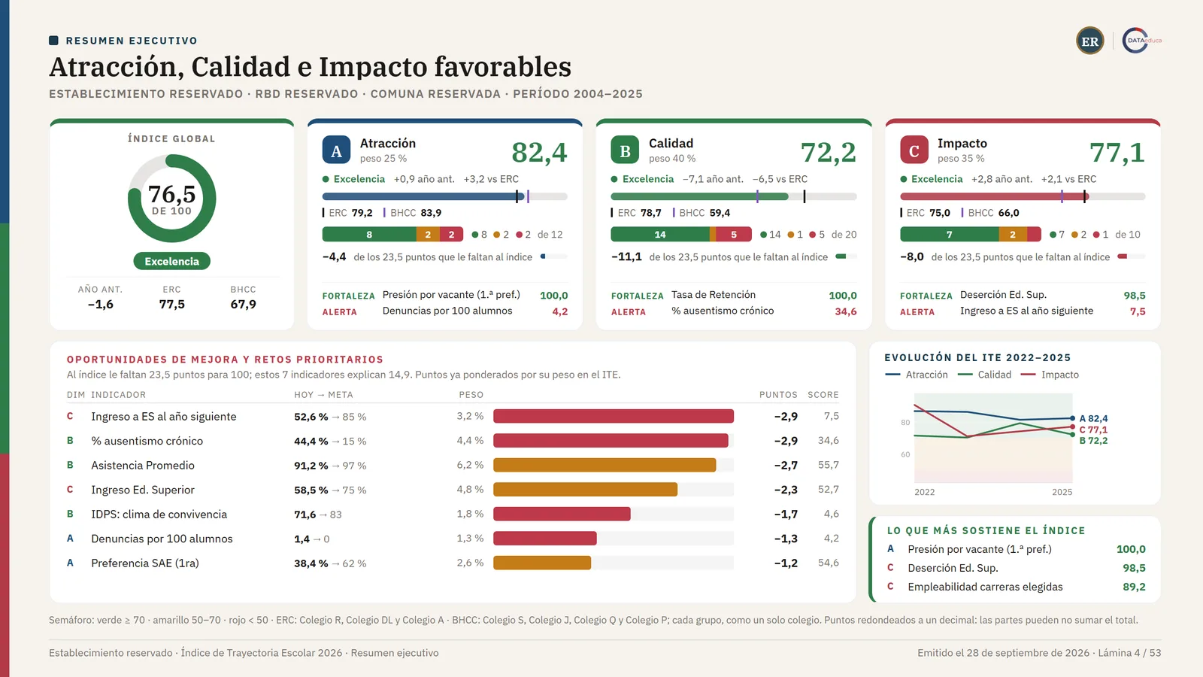Click the Atracción score 82,4
The image size is (1203, 677).
[x=539, y=152]
